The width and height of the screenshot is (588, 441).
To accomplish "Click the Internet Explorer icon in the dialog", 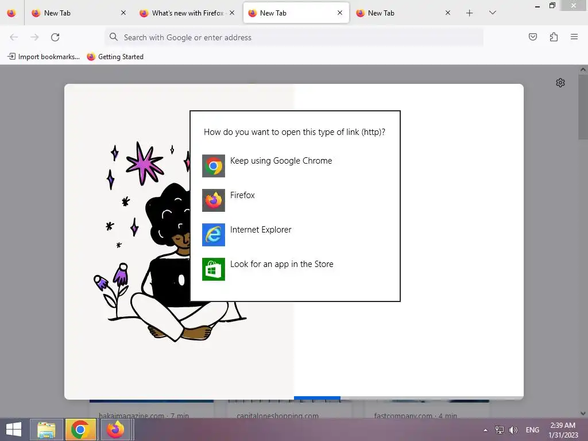I will tap(214, 235).
